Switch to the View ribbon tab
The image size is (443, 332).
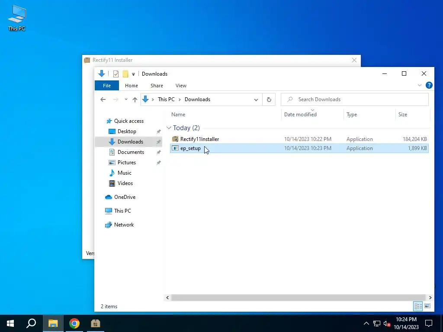point(181,86)
